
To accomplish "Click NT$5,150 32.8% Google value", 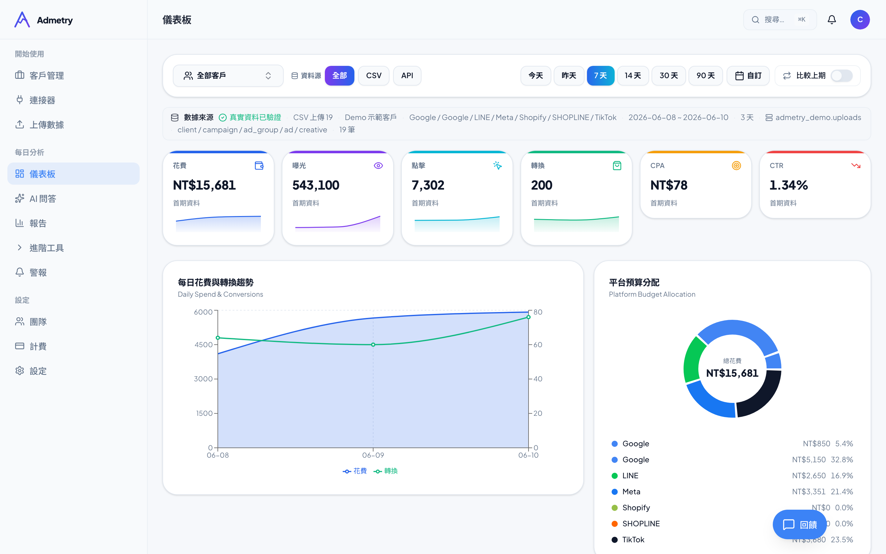I will [822, 460].
